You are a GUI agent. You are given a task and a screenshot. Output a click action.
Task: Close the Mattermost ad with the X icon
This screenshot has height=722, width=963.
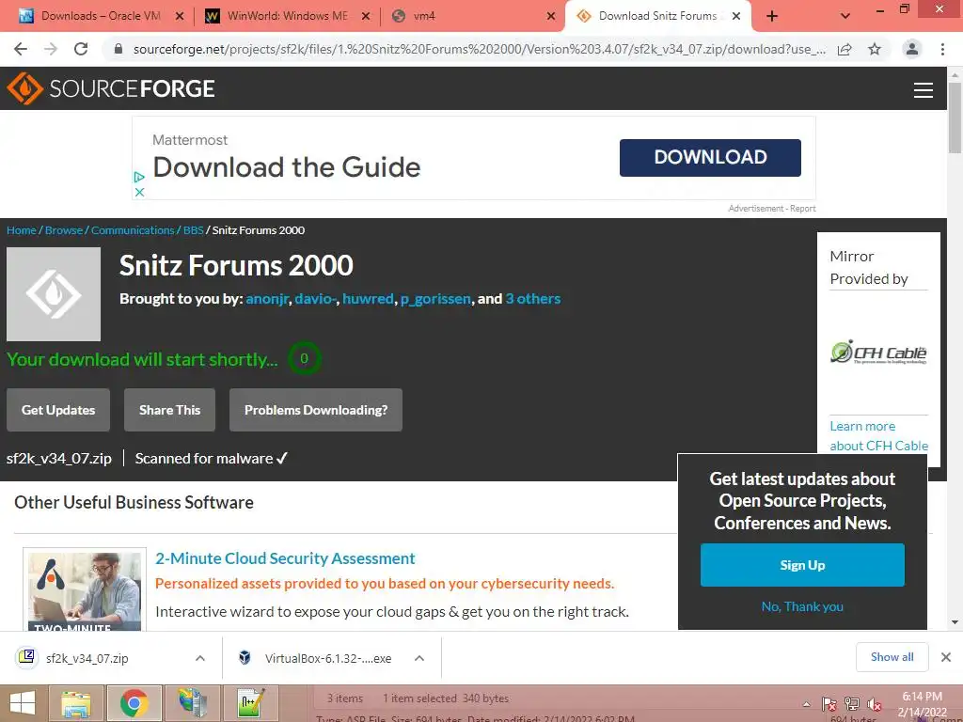click(139, 192)
